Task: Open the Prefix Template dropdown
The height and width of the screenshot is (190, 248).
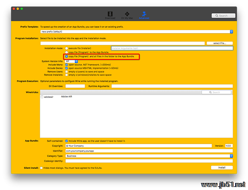Action: pos(136,31)
